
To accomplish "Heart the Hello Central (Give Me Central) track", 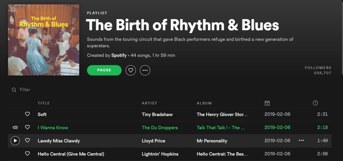I will pos(27,154).
